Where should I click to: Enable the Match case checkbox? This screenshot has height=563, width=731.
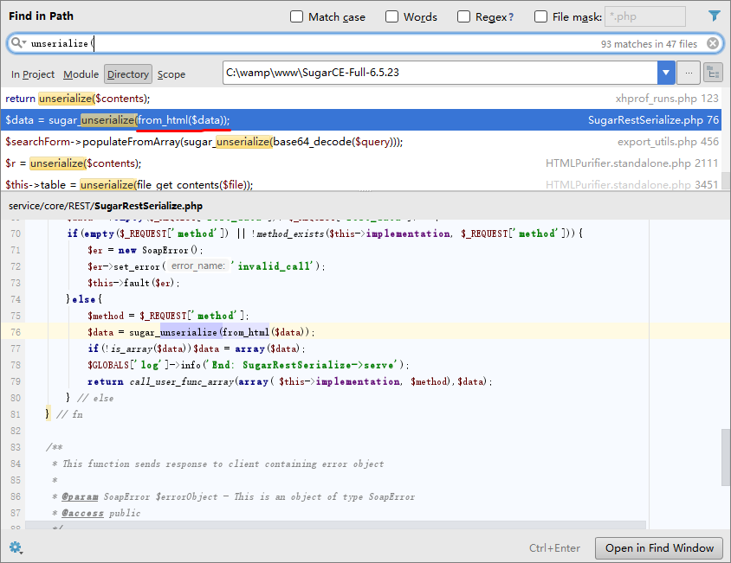(x=296, y=16)
